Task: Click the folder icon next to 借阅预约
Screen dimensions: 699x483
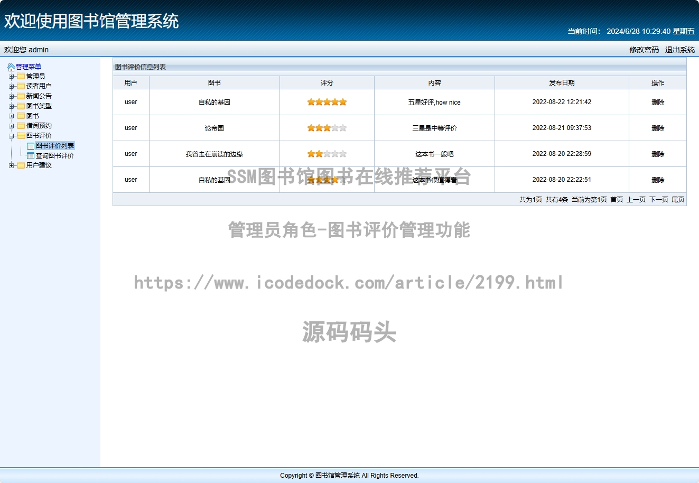Action: 21,126
